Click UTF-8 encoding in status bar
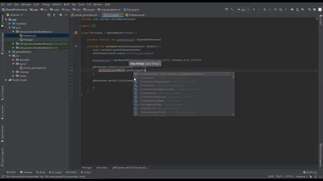Screen dimensions: 323x181 click(289, 176)
